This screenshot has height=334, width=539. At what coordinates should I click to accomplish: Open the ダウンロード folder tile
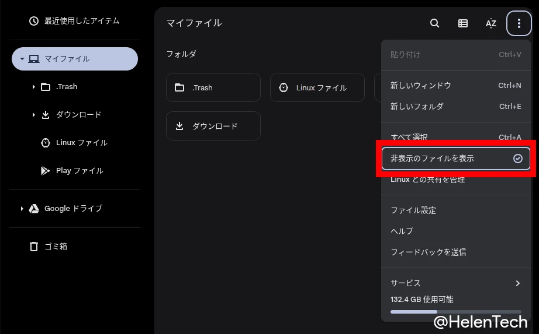(x=213, y=126)
